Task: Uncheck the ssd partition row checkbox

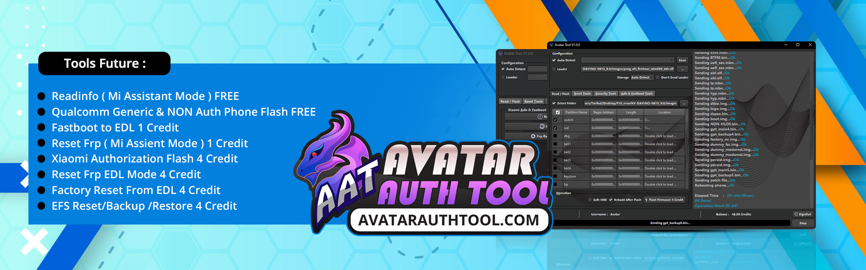Action: 555,128
